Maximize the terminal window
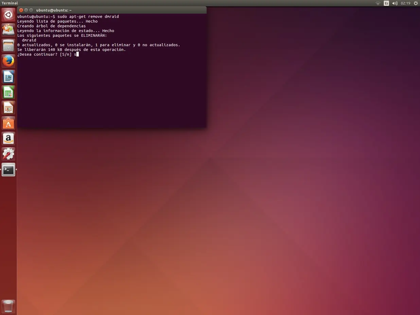This screenshot has height=315, width=420. pos(31,10)
